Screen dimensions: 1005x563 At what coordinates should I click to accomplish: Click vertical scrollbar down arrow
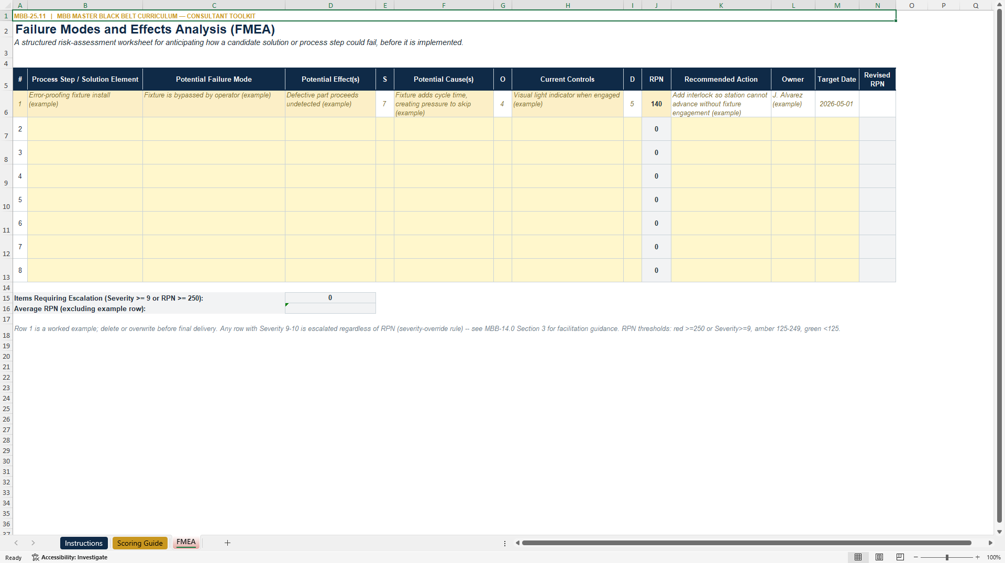click(x=999, y=532)
